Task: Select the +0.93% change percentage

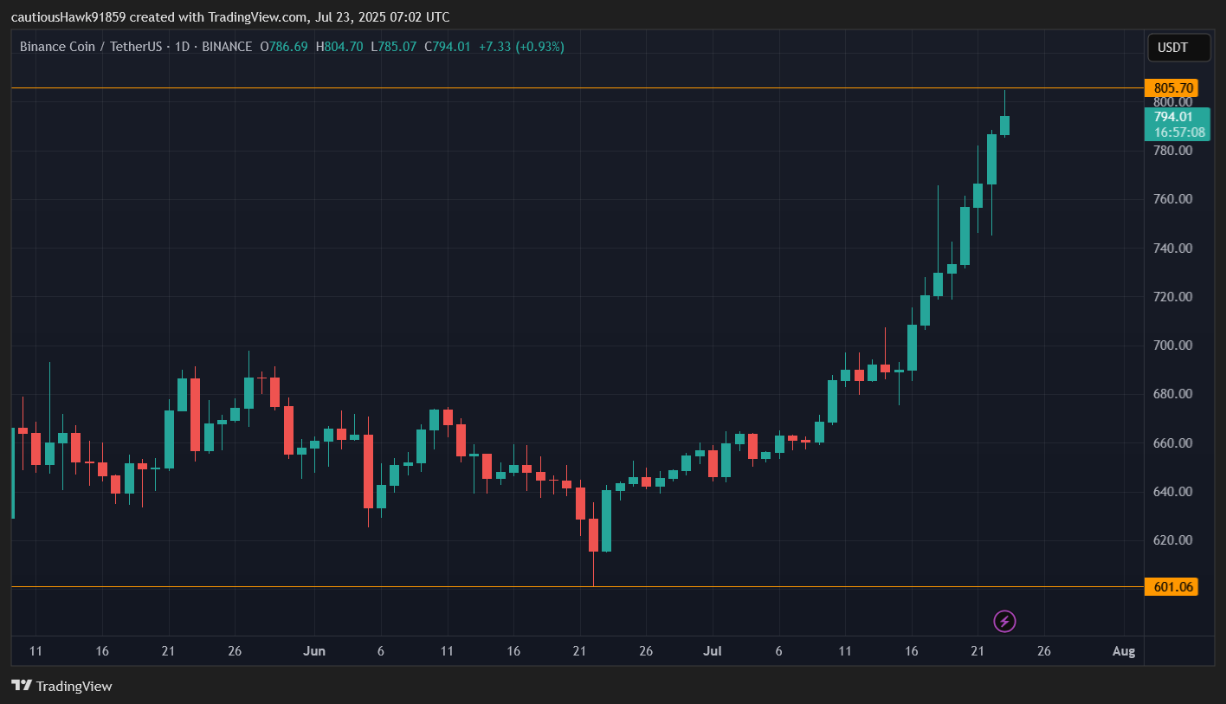Action: pyautogui.click(x=539, y=46)
